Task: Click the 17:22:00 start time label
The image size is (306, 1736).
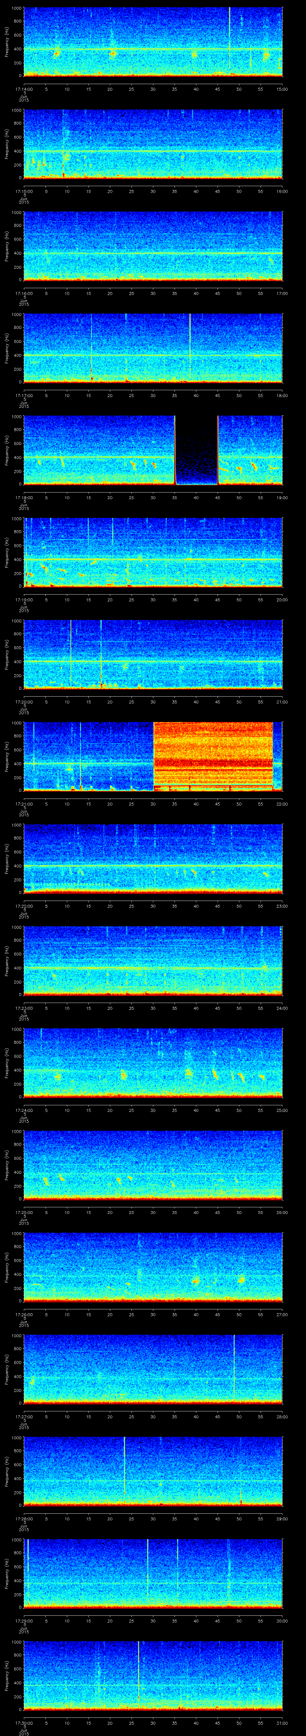Action: point(24,906)
